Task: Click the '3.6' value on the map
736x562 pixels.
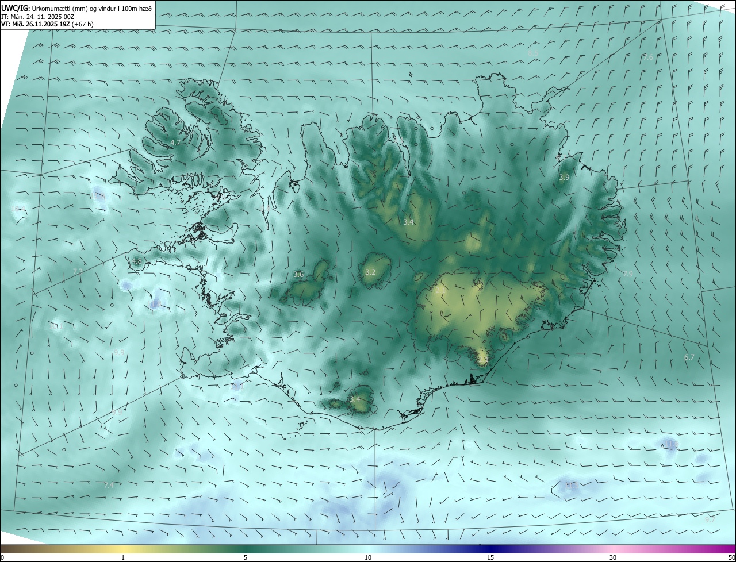Action: coord(298,275)
